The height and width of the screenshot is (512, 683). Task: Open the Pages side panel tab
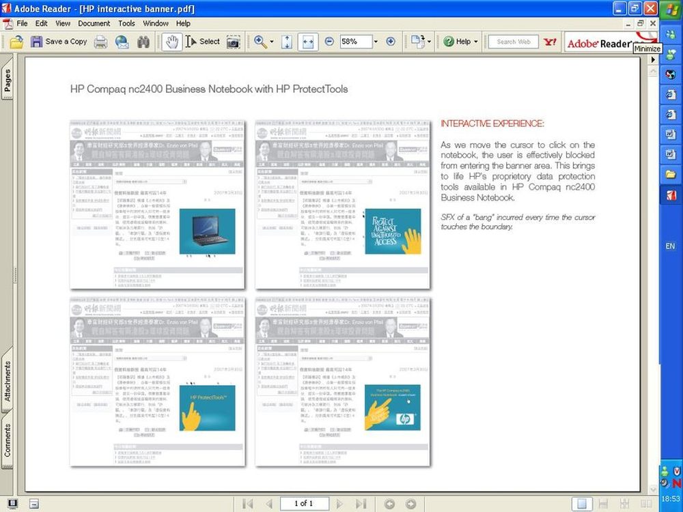click(x=8, y=81)
